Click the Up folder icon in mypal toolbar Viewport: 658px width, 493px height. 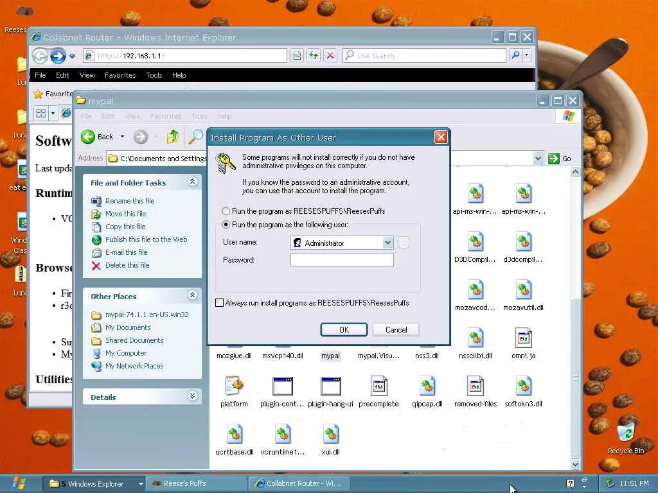172,137
